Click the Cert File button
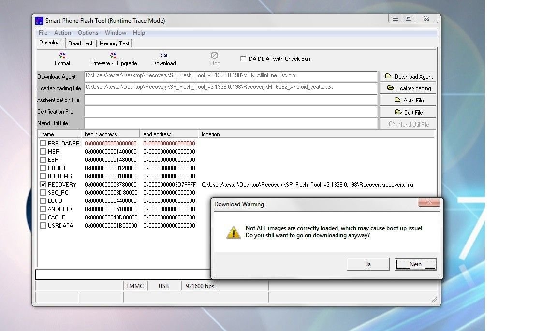 pyautogui.click(x=408, y=112)
